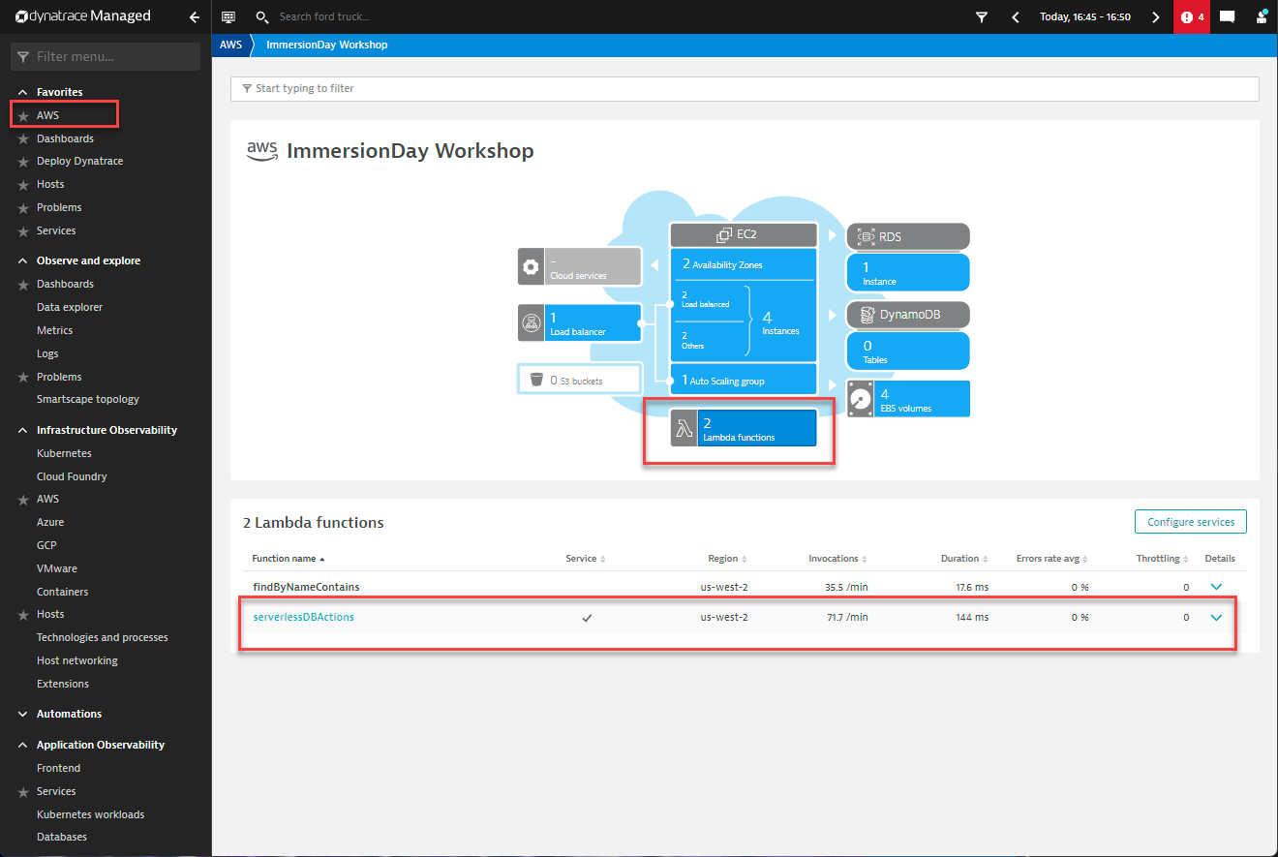Click the back arrow to collapse the menu
Viewport: 1278px width, 857px height.
pyautogui.click(x=195, y=16)
